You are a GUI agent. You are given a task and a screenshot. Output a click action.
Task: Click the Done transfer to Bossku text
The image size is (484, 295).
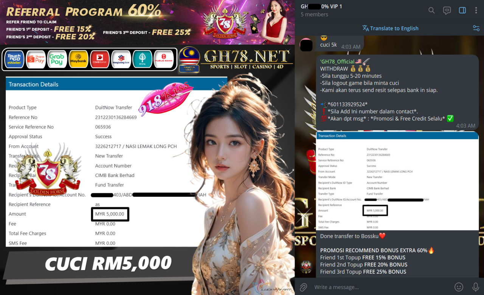click(353, 236)
